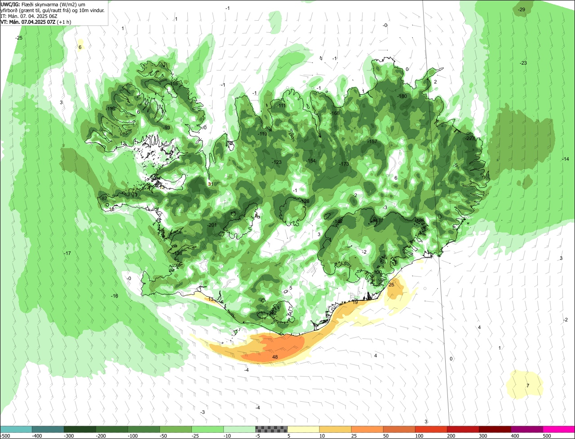Click the 7 value in the yellow patch
Viewport: 575px width, 439px height.
528,386
